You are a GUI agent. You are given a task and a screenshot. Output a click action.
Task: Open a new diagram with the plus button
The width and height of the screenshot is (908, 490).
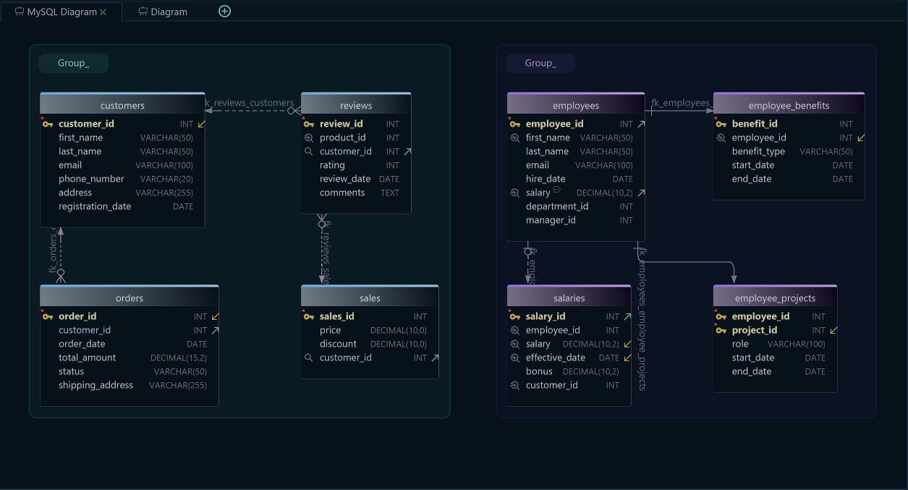tap(224, 12)
